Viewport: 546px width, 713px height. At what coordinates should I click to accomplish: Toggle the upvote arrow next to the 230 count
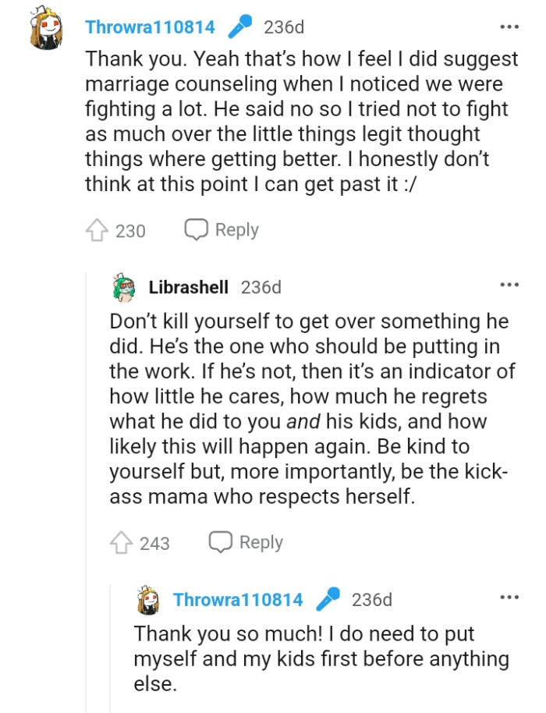(x=98, y=229)
